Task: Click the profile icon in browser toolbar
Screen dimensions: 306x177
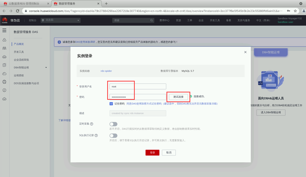Action: (304, 11)
